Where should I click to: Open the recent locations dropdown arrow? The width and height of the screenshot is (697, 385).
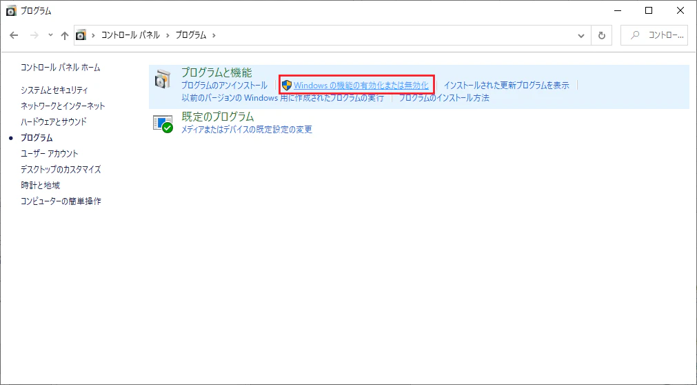[51, 35]
